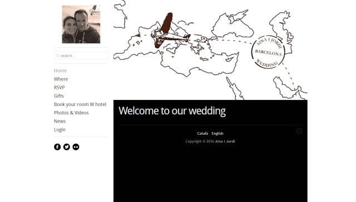Open the RSVP page
Screen dimensions: 356x202
click(60, 88)
